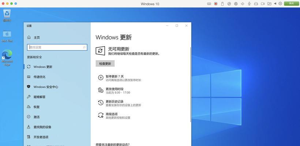The image size is (300, 146).
Task: Open 传递优化 in the sidebar
Action: [57, 77]
